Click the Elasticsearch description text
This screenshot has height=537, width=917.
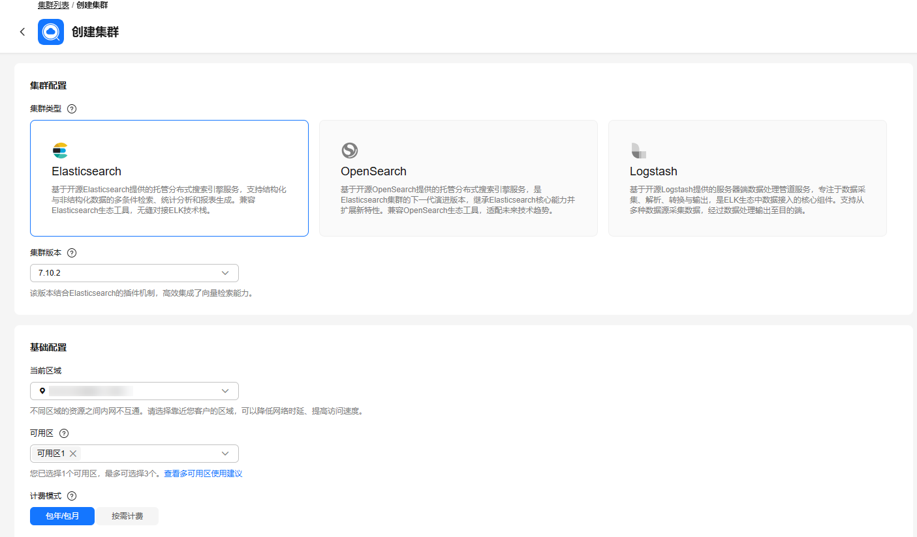point(169,200)
